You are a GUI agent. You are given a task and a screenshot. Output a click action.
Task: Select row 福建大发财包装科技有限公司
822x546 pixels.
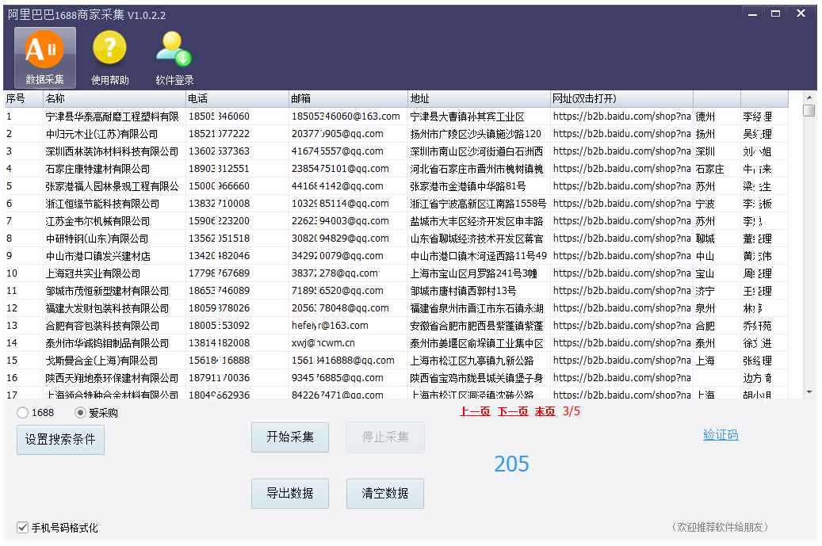click(396, 308)
